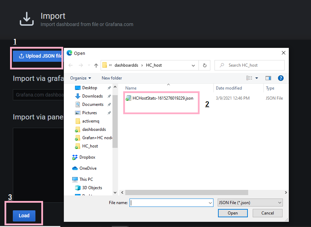Open the view options dropdown arrow
Viewport: 311px width, 227px height.
(257, 78)
